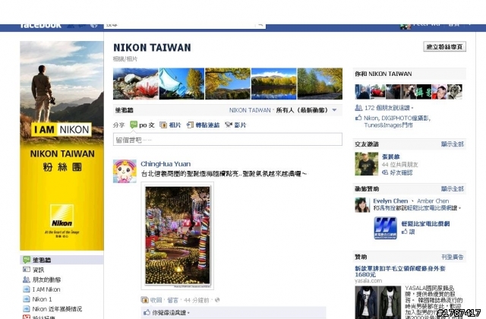Click the blue tent album photo
The image size is (486, 319).
(181, 84)
